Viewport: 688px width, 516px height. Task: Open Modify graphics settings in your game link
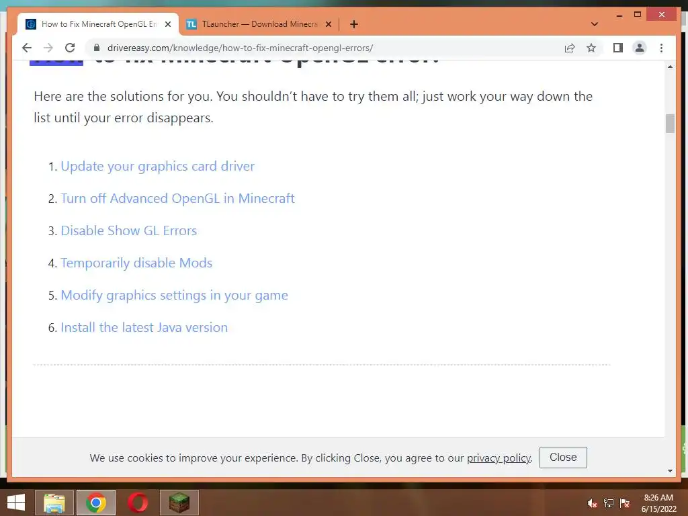point(174,296)
